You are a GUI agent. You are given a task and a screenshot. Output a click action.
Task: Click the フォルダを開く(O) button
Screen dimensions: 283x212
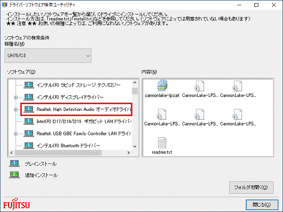point(251,188)
